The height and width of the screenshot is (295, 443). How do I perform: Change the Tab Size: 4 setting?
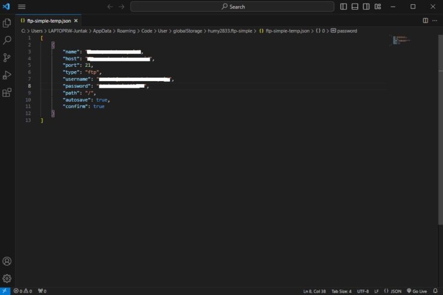(x=341, y=291)
